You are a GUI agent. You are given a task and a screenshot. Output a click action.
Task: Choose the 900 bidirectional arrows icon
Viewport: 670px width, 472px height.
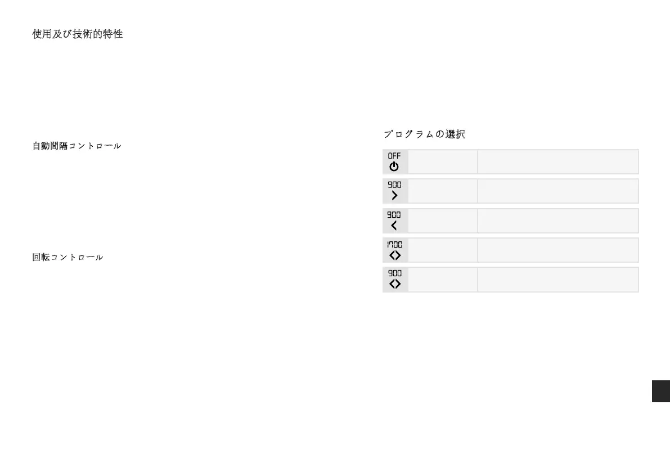pyautogui.click(x=395, y=280)
